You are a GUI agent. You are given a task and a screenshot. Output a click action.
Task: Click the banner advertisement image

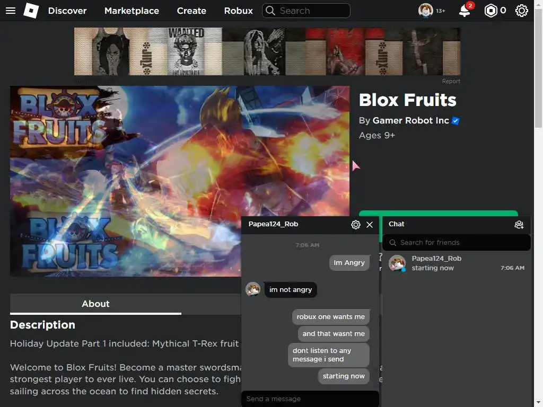[x=267, y=51]
